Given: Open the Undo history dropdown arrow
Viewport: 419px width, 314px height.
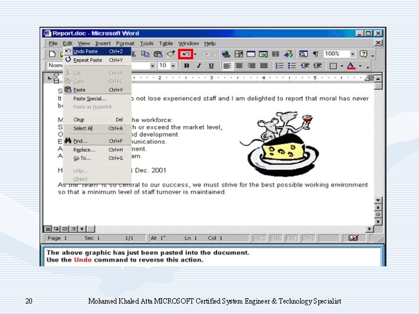Looking at the screenshot, I should coord(196,54).
